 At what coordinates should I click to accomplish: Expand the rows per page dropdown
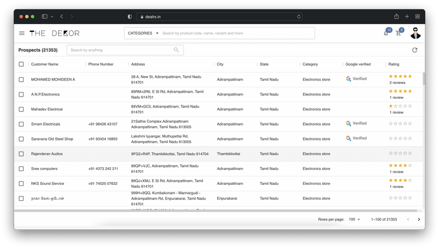tap(354, 219)
